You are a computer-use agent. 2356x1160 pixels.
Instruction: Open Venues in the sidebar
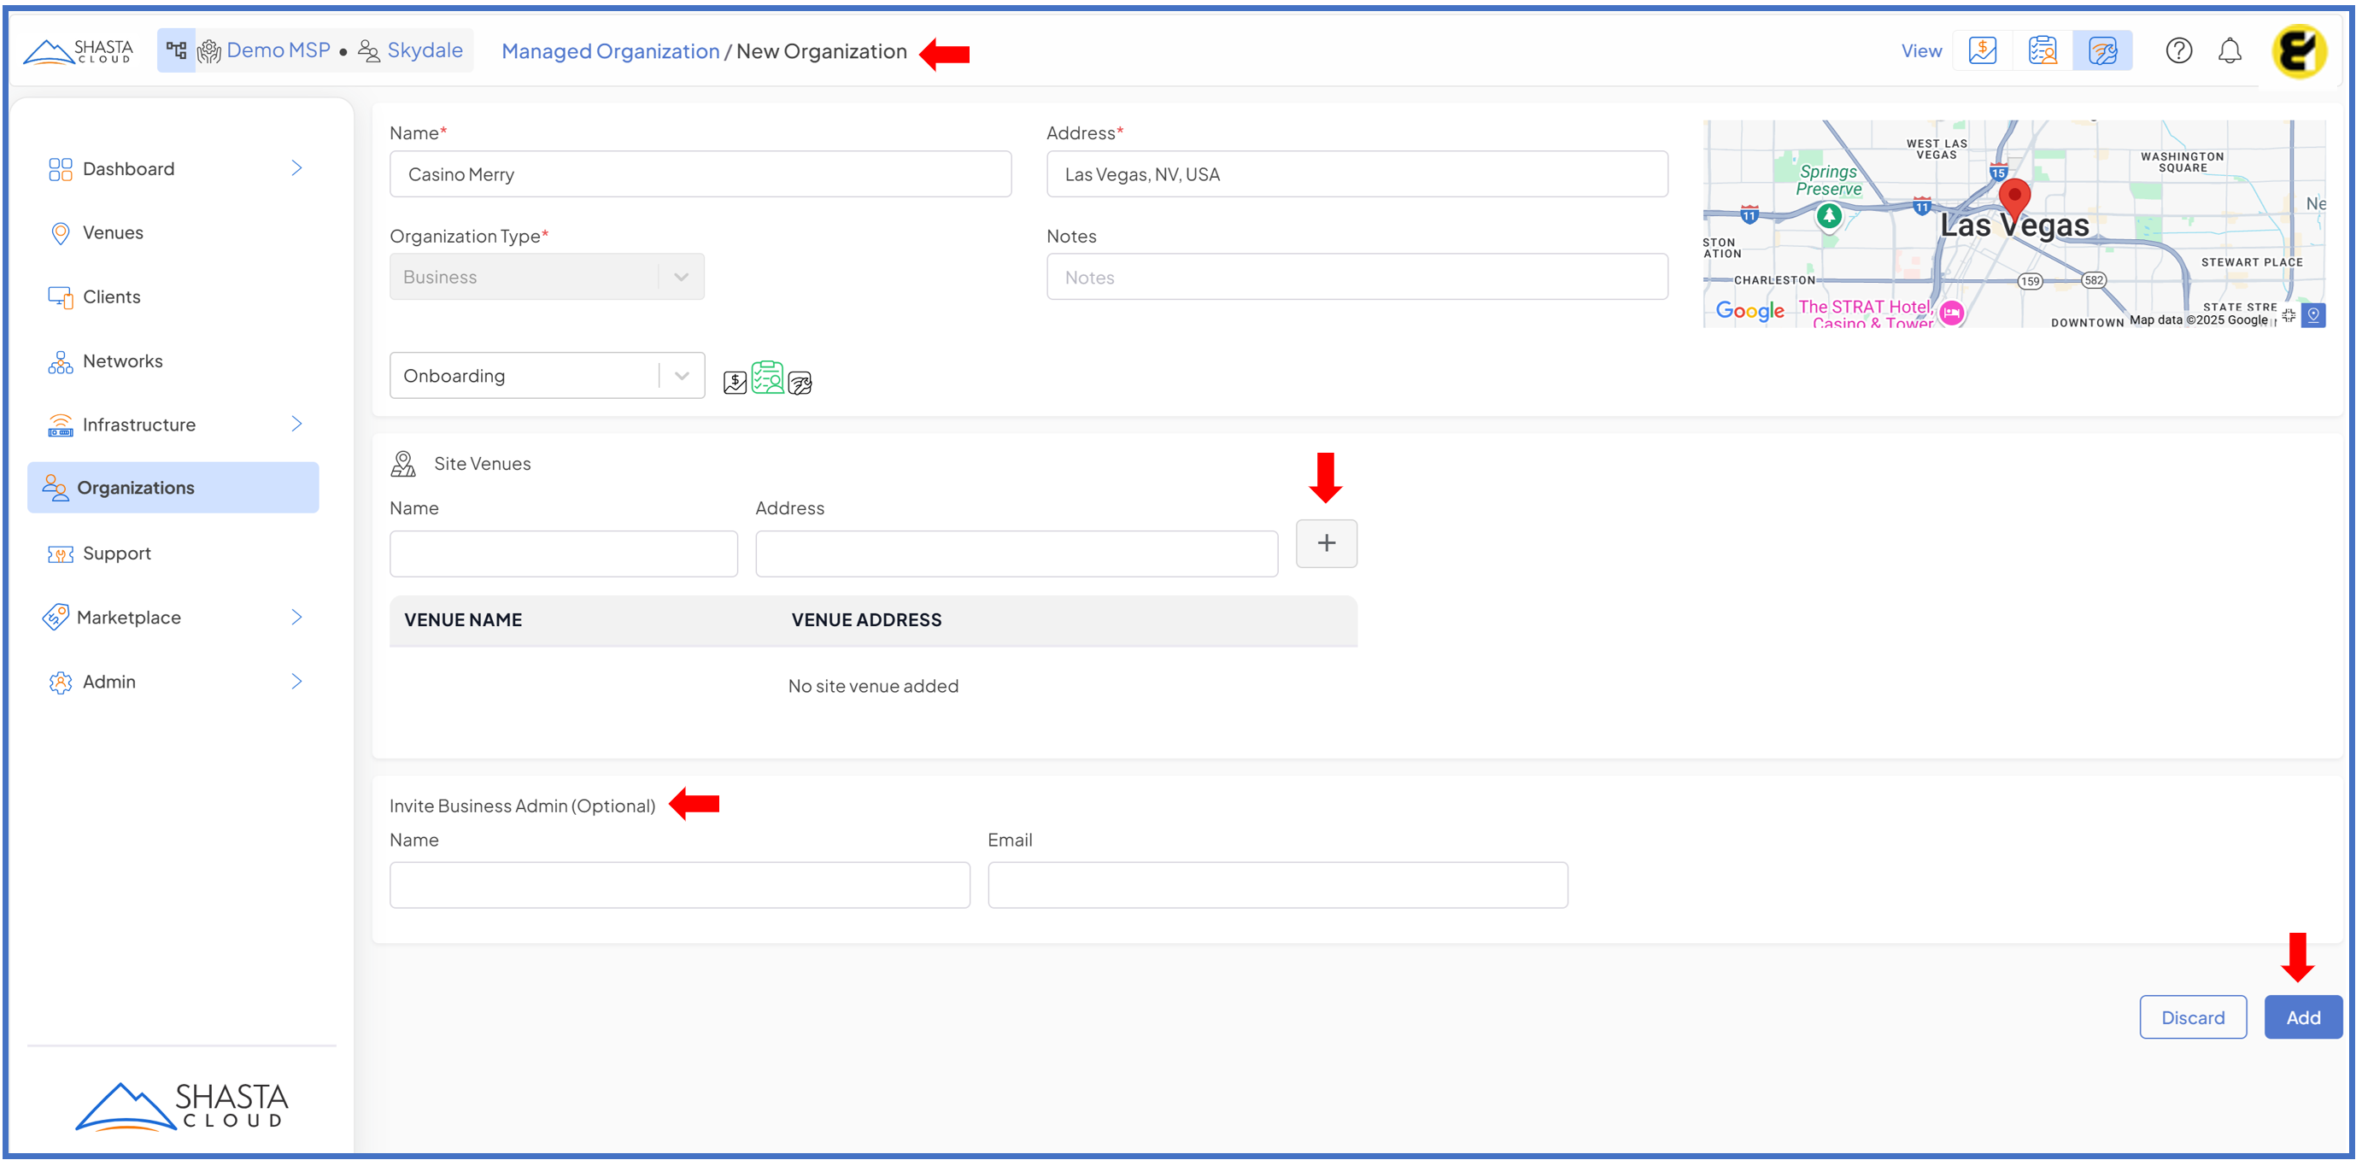113,232
